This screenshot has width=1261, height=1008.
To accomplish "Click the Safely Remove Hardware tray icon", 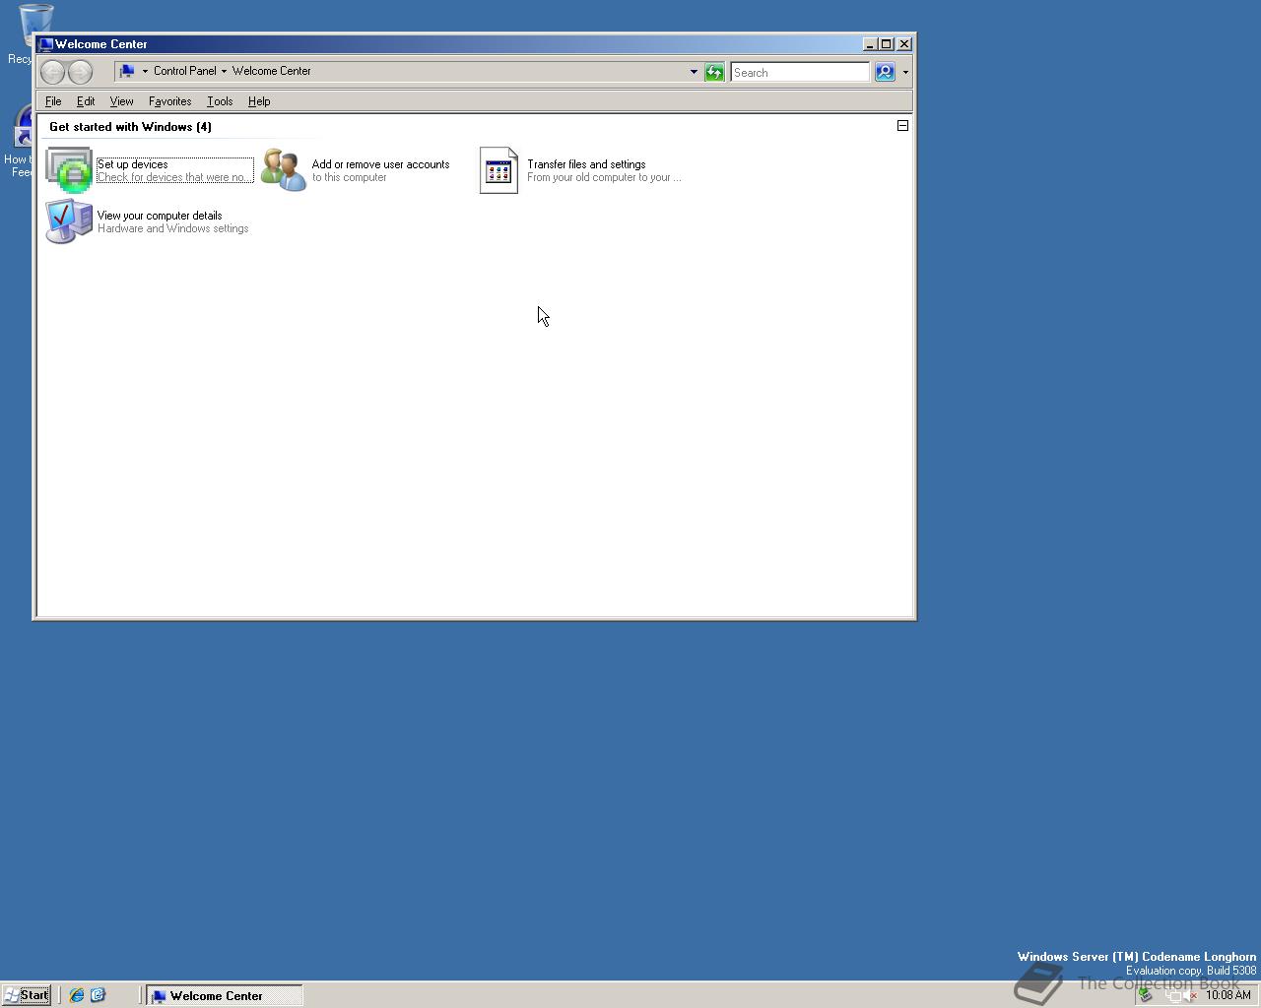I will pyautogui.click(x=1145, y=995).
